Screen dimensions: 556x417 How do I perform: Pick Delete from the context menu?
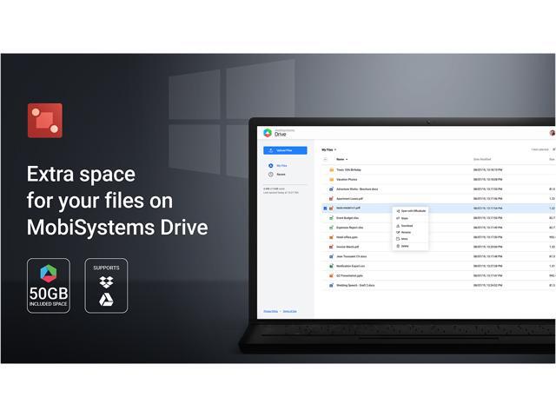[411, 246]
